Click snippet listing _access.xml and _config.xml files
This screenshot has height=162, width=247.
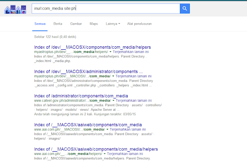tap(93, 85)
